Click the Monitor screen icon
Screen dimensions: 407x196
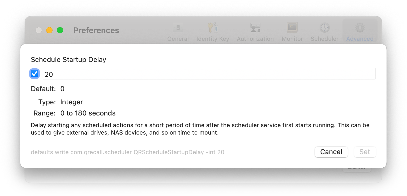click(x=292, y=28)
